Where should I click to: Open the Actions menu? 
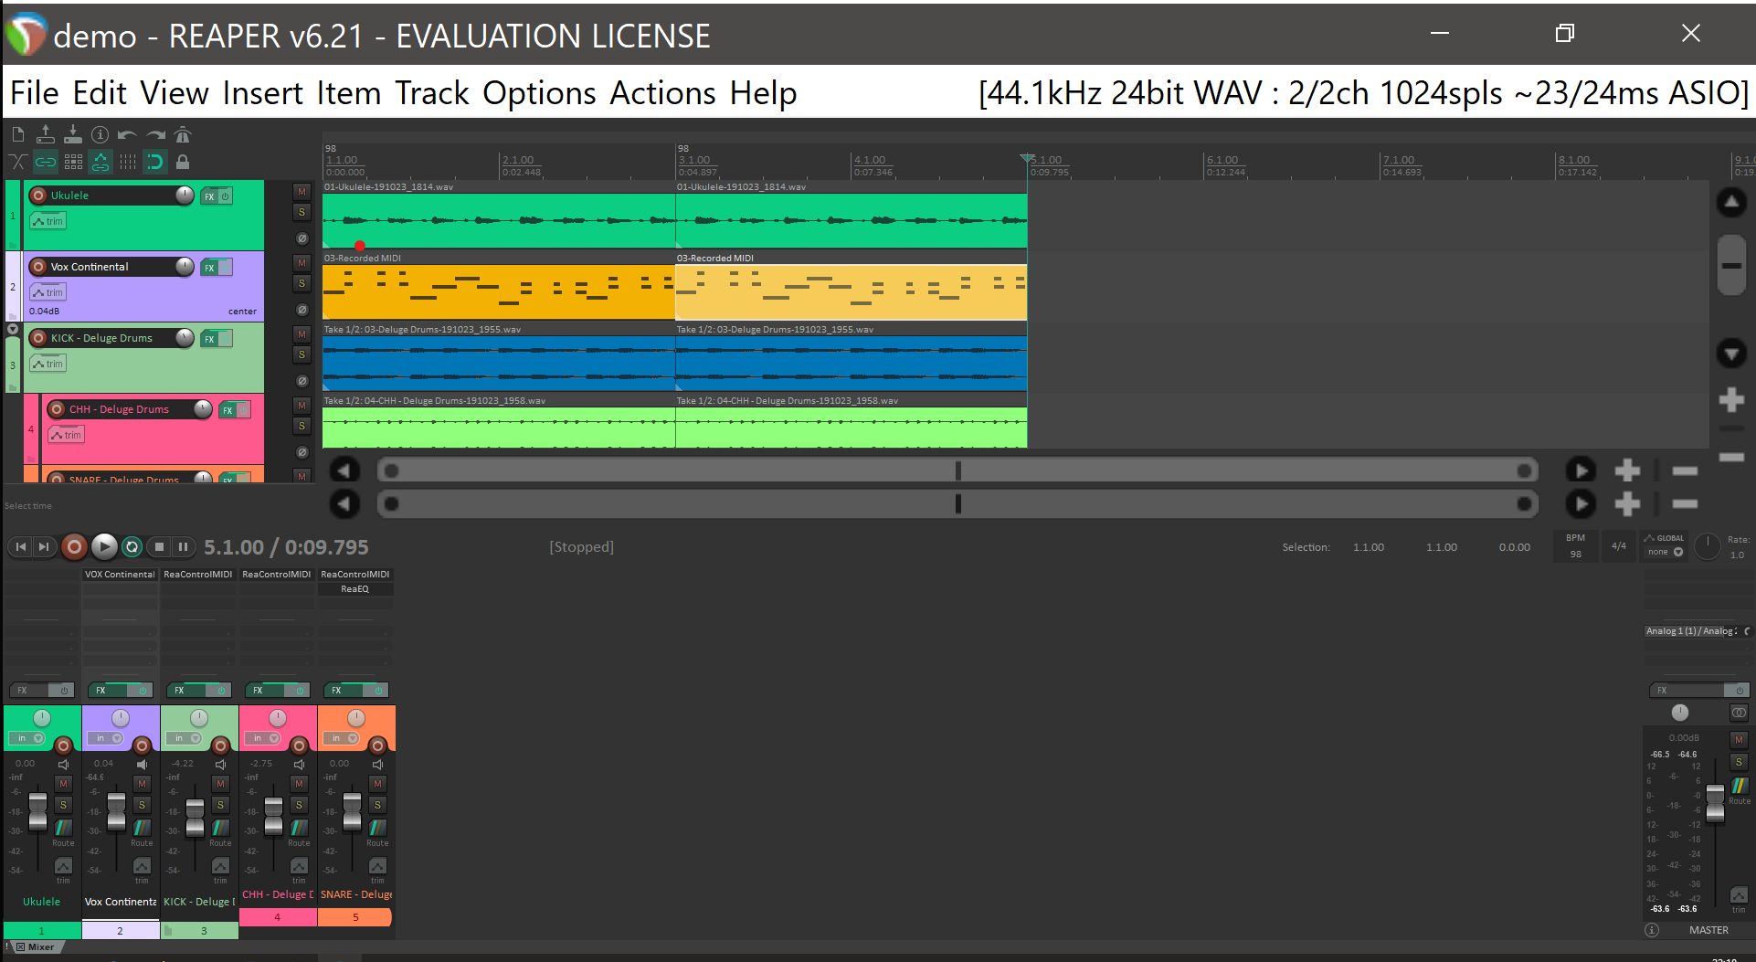click(x=663, y=93)
